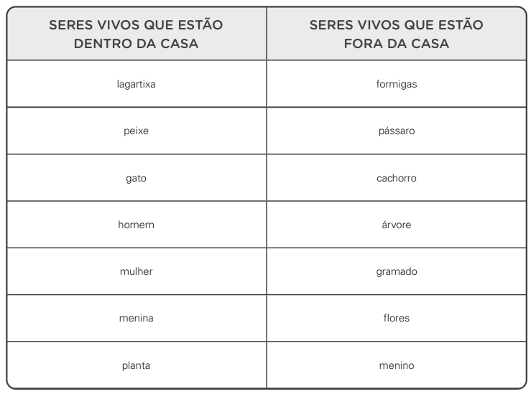Click the 'homem' entry
Image resolution: width=531 pixels, height=394 pixels.
136,225
